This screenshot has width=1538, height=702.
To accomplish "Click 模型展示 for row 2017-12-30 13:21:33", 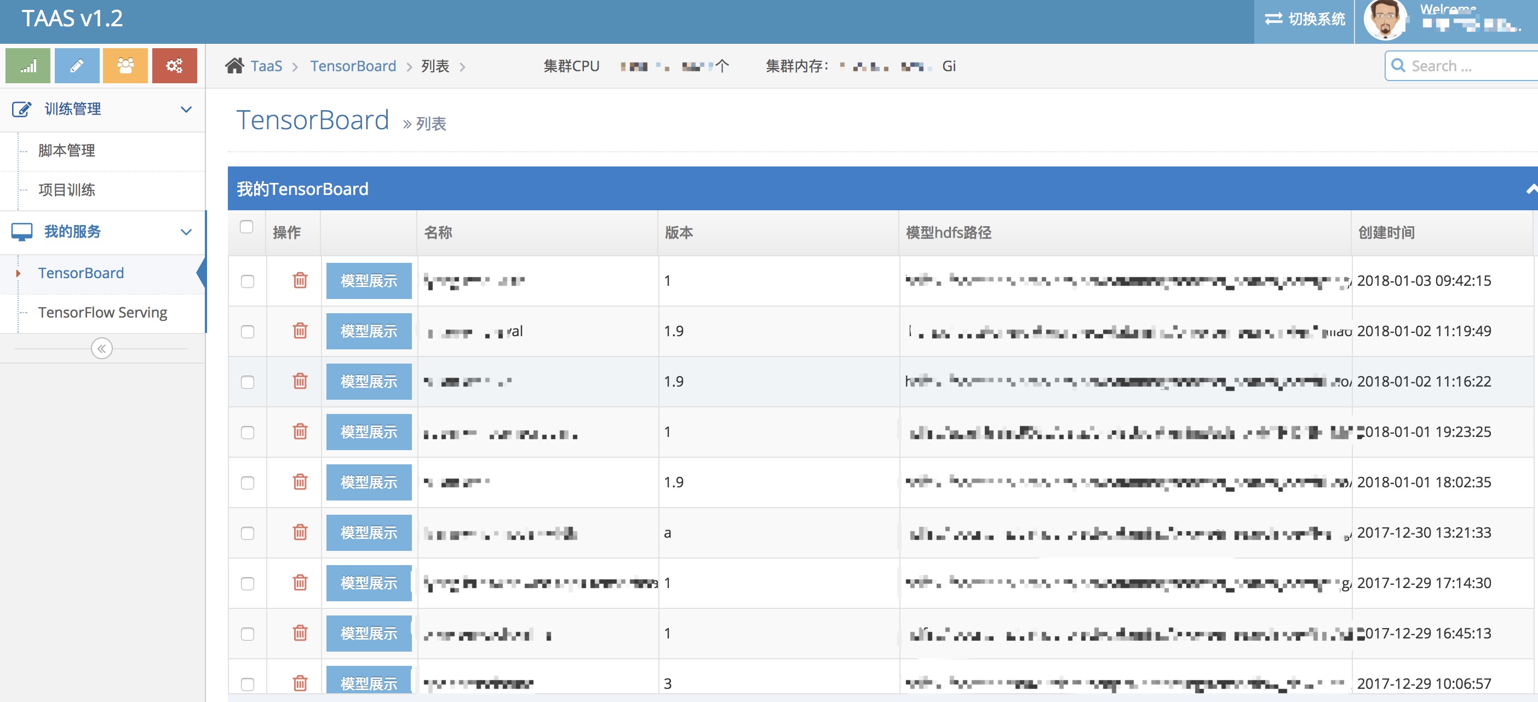I will tap(369, 532).
